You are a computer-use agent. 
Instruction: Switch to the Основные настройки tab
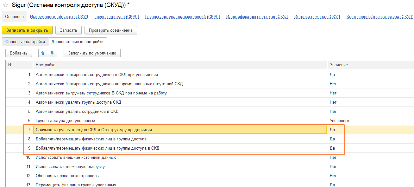[x=25, y=42]
